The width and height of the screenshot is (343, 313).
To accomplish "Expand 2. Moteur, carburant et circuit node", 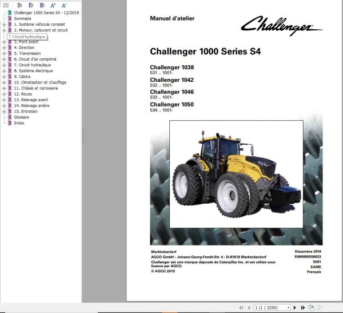I will click(4, 30).
